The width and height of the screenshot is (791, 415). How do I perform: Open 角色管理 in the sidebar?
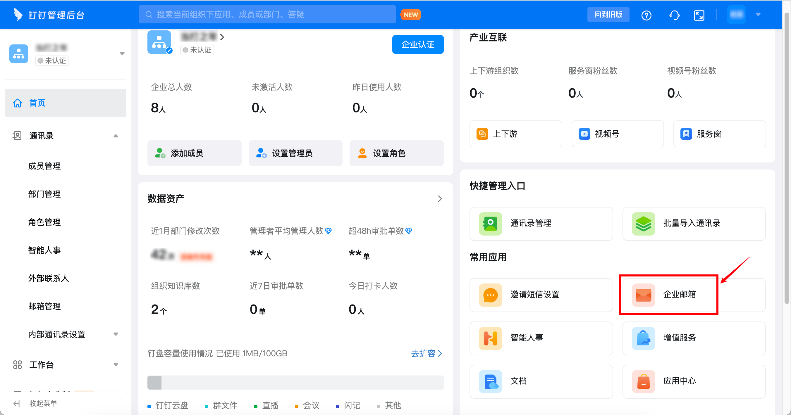[x=44, y=222]
